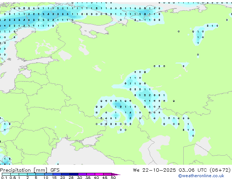Screen dimensions: 232x179
Task: Click the 10–15 mm legend swatch
Action: pos(48,174)
